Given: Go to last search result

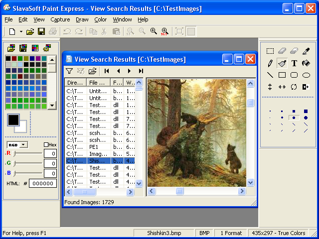Looking at the screenshot, I should click(x=141, y=71).
